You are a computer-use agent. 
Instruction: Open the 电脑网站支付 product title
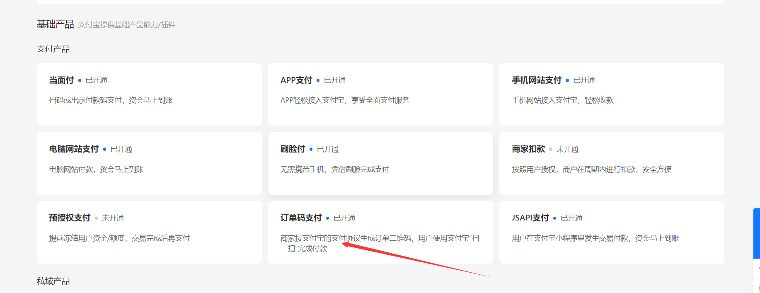(x=74, y=149)
